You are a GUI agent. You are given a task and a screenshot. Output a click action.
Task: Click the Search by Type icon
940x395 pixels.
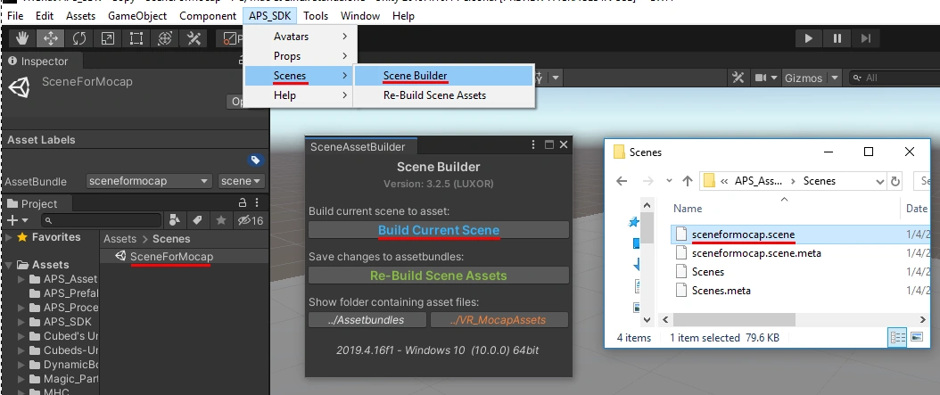[x=175, y=220]
